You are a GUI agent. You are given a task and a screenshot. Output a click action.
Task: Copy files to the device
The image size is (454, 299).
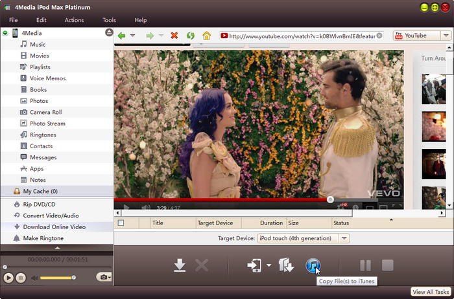pyautogui.click(x=254, y=265)
